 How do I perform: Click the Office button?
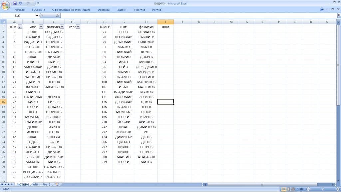click(6, 5)
